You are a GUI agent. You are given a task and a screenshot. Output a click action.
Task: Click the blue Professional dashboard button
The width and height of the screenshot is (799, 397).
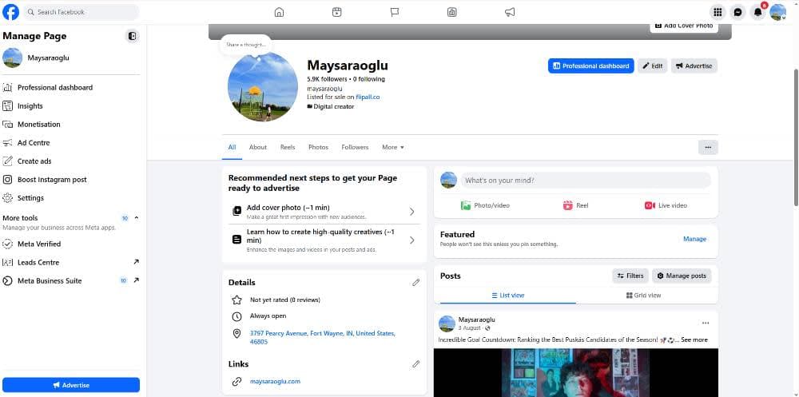click(x=591, y=66)
